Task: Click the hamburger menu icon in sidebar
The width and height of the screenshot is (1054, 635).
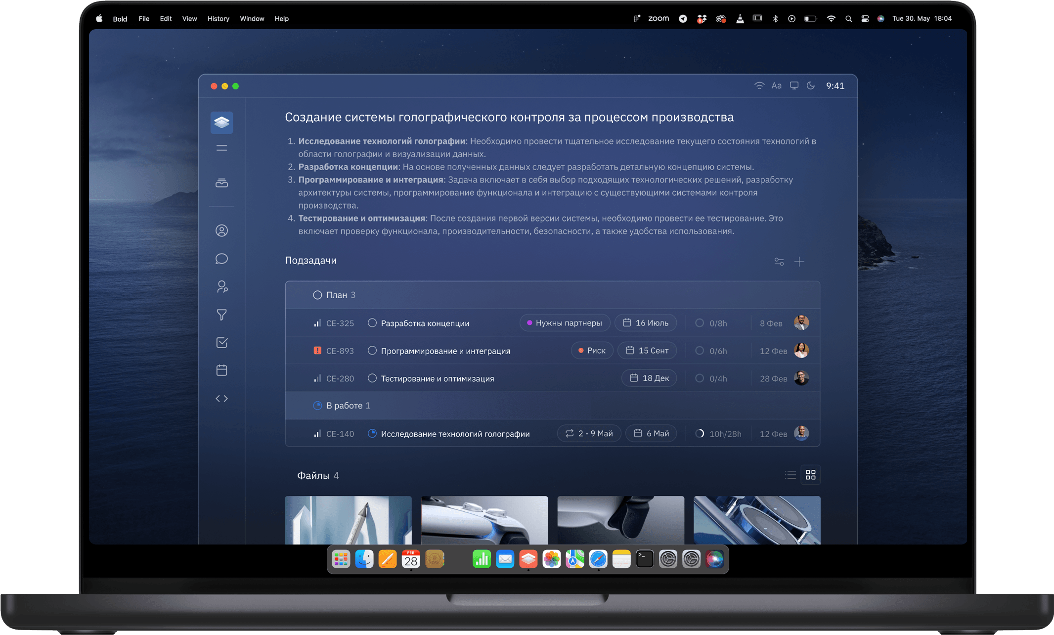Action: [x=221, y=148]
